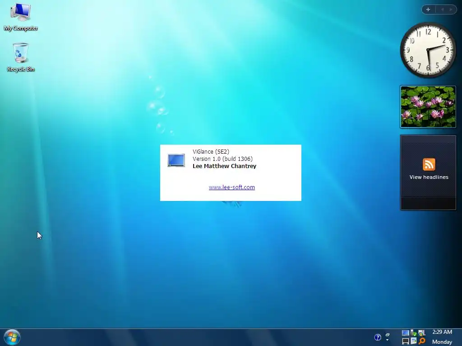This screenshot has width=462, height=346.
Task: Click the ViGlance (SE2) title text
Action: 211,151
